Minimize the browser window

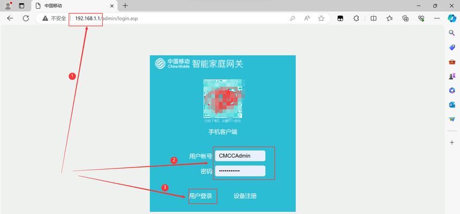coord(419,5)
